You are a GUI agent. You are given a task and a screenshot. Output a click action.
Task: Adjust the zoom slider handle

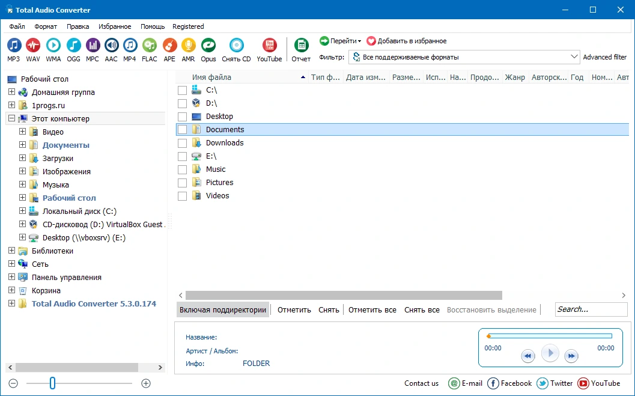52,383
